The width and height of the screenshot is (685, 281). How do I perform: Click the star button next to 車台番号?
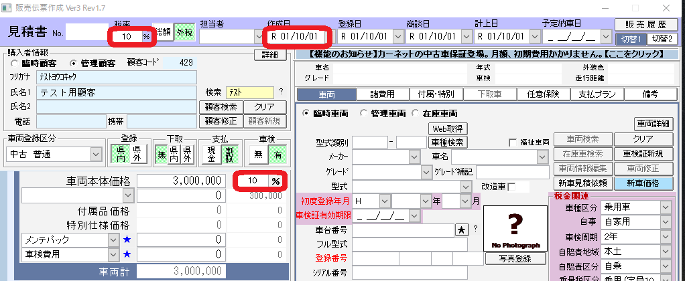click(x=461, y=230)
